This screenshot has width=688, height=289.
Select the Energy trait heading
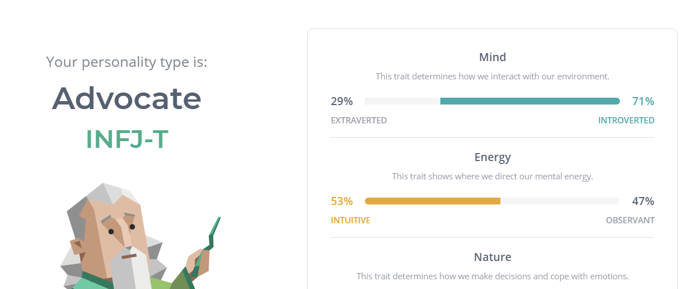coord(492,157)
